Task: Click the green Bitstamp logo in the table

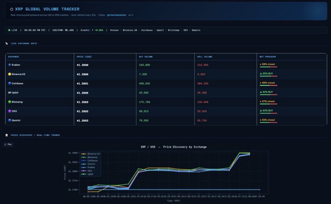Action: point(9,102)
